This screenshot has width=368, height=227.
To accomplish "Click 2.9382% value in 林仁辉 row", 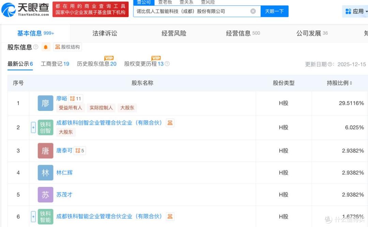I will [353, 173].
